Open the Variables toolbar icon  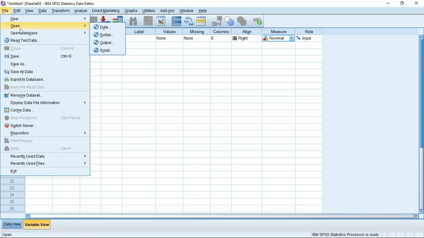(118, 20)
